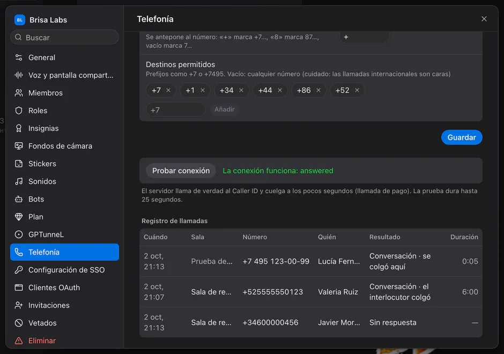
Task: Click the Buscar search field
Action: click(64, 38)
